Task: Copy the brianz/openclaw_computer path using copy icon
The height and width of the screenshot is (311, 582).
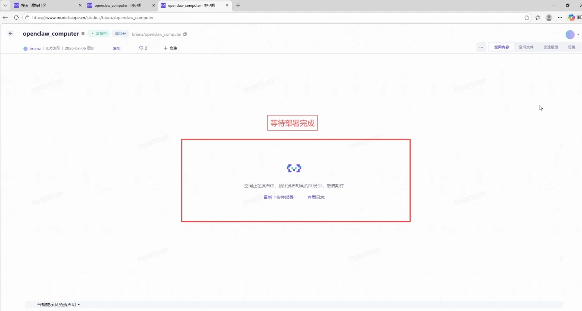Action: pos(185,34)
